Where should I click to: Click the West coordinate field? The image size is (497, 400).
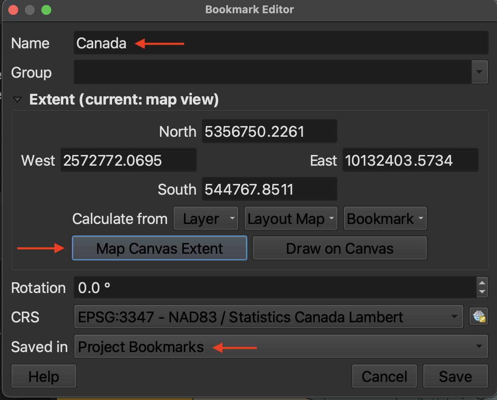point(128,161)
